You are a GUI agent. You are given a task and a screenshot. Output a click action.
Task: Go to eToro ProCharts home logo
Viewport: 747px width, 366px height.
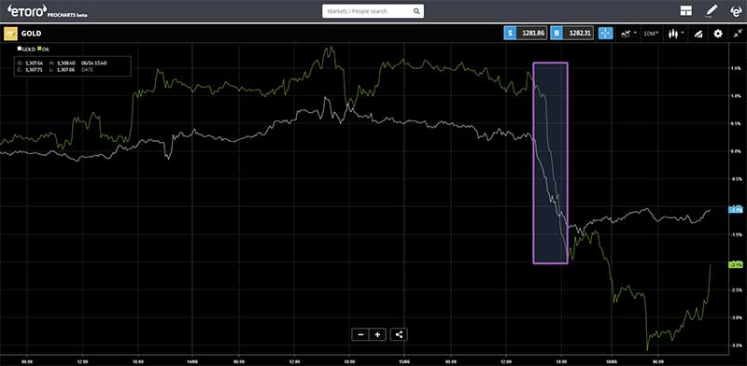48,10
